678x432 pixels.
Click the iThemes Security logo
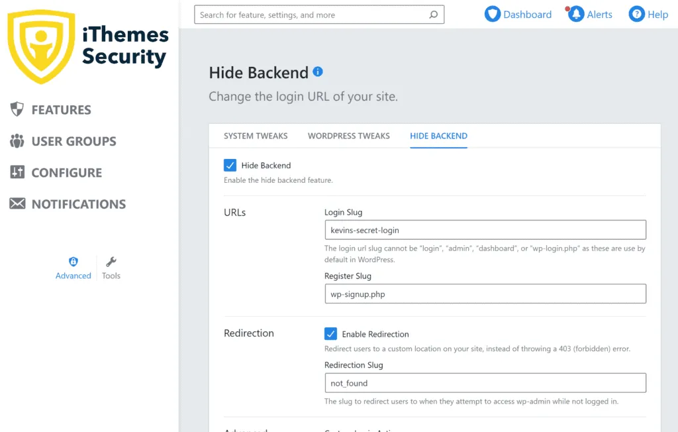click(x=86, y=45)
